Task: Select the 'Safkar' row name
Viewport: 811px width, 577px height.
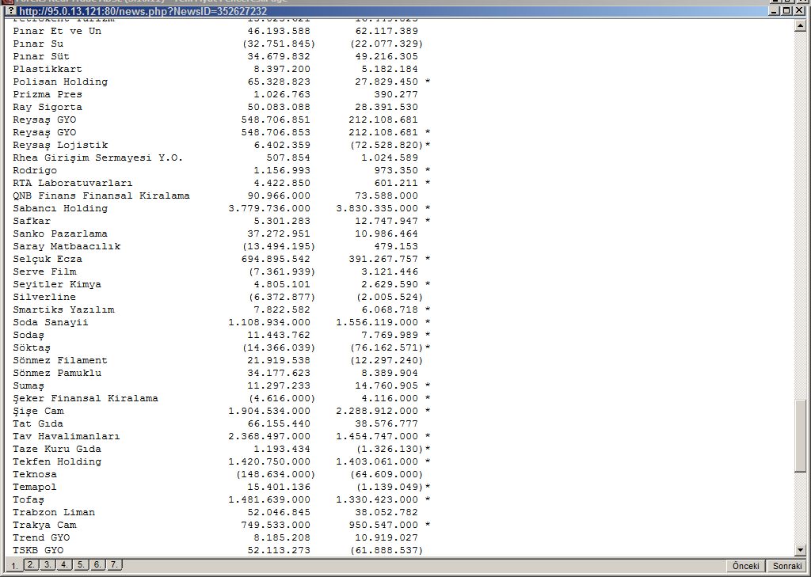Action: [x=32, y=222]
